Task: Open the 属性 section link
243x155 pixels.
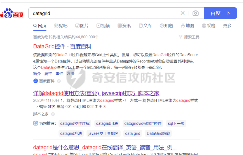Action: (x=48, y=74)
